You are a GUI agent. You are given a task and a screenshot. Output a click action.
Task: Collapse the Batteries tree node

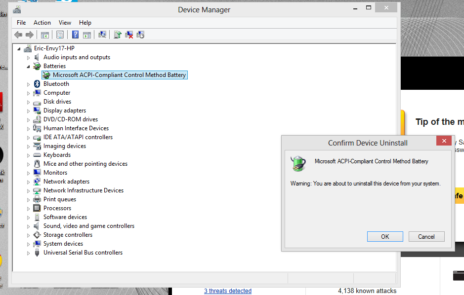[x=28, y=67]
